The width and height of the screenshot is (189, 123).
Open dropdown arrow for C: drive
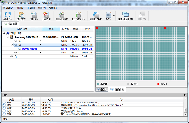point(40,41)
